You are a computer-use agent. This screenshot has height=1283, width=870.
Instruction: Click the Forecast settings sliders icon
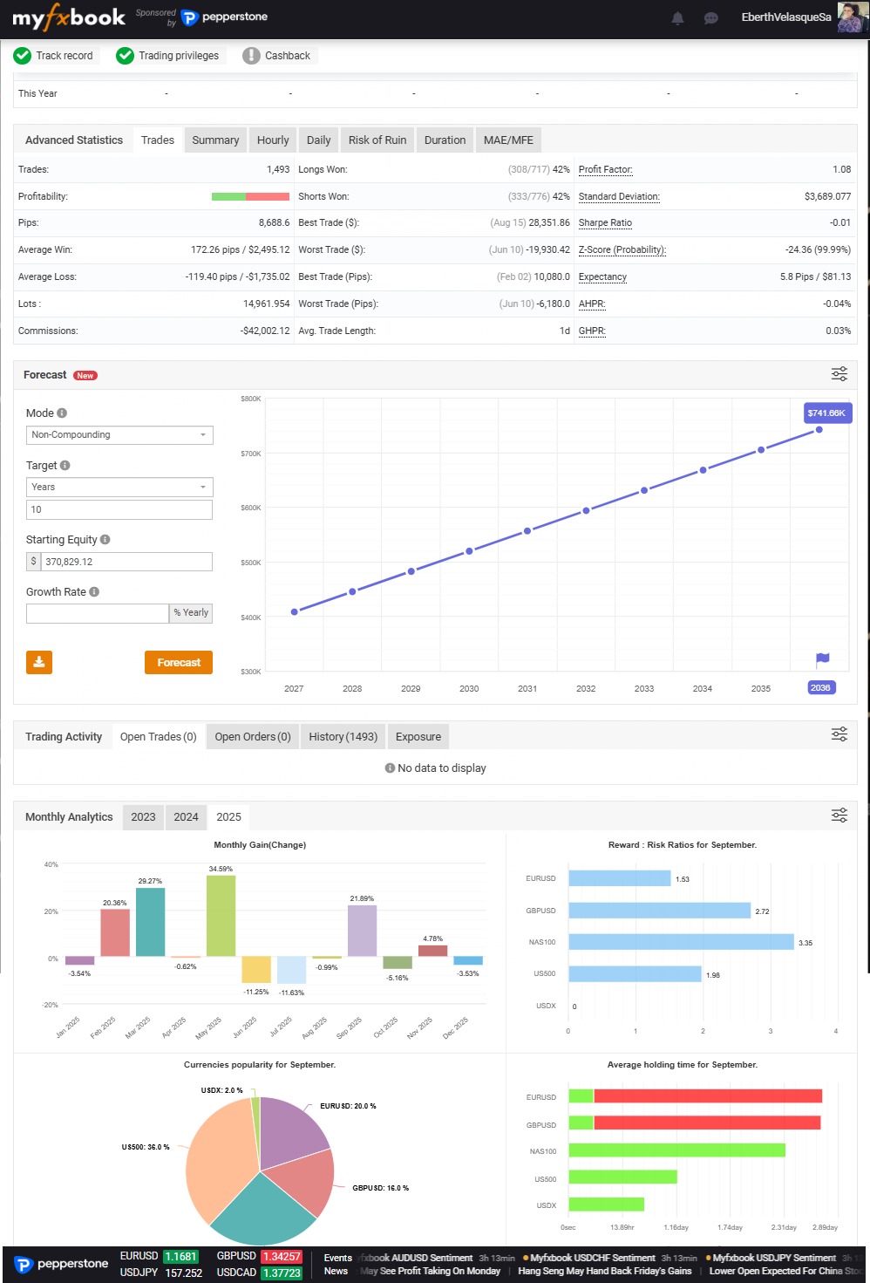pos(839,374)
